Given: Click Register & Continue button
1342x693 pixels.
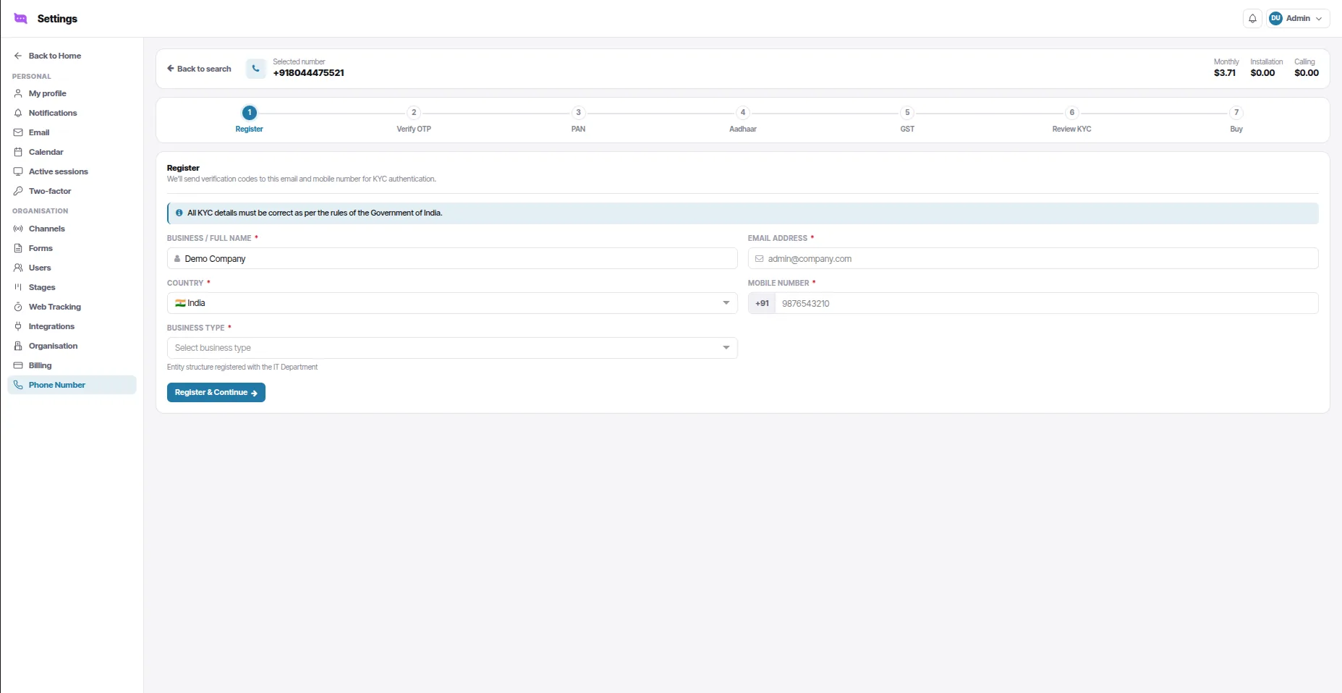Looking at the screenshot, I should coord(216,392).
